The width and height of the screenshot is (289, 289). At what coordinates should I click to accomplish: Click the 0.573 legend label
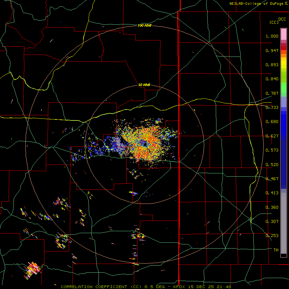pyautogui.click(x=272, y=150)
